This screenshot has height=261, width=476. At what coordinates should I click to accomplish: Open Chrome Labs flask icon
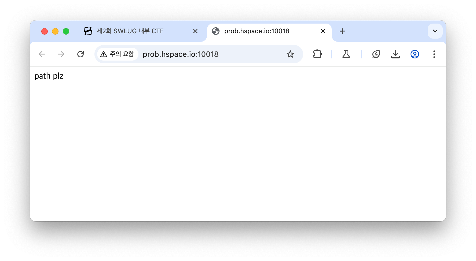pyautogui.click(x=346, y=54)
